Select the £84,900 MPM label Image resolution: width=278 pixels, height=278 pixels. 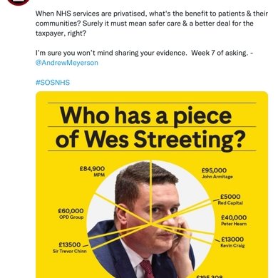pyautogui.click(x=92, y=172)
